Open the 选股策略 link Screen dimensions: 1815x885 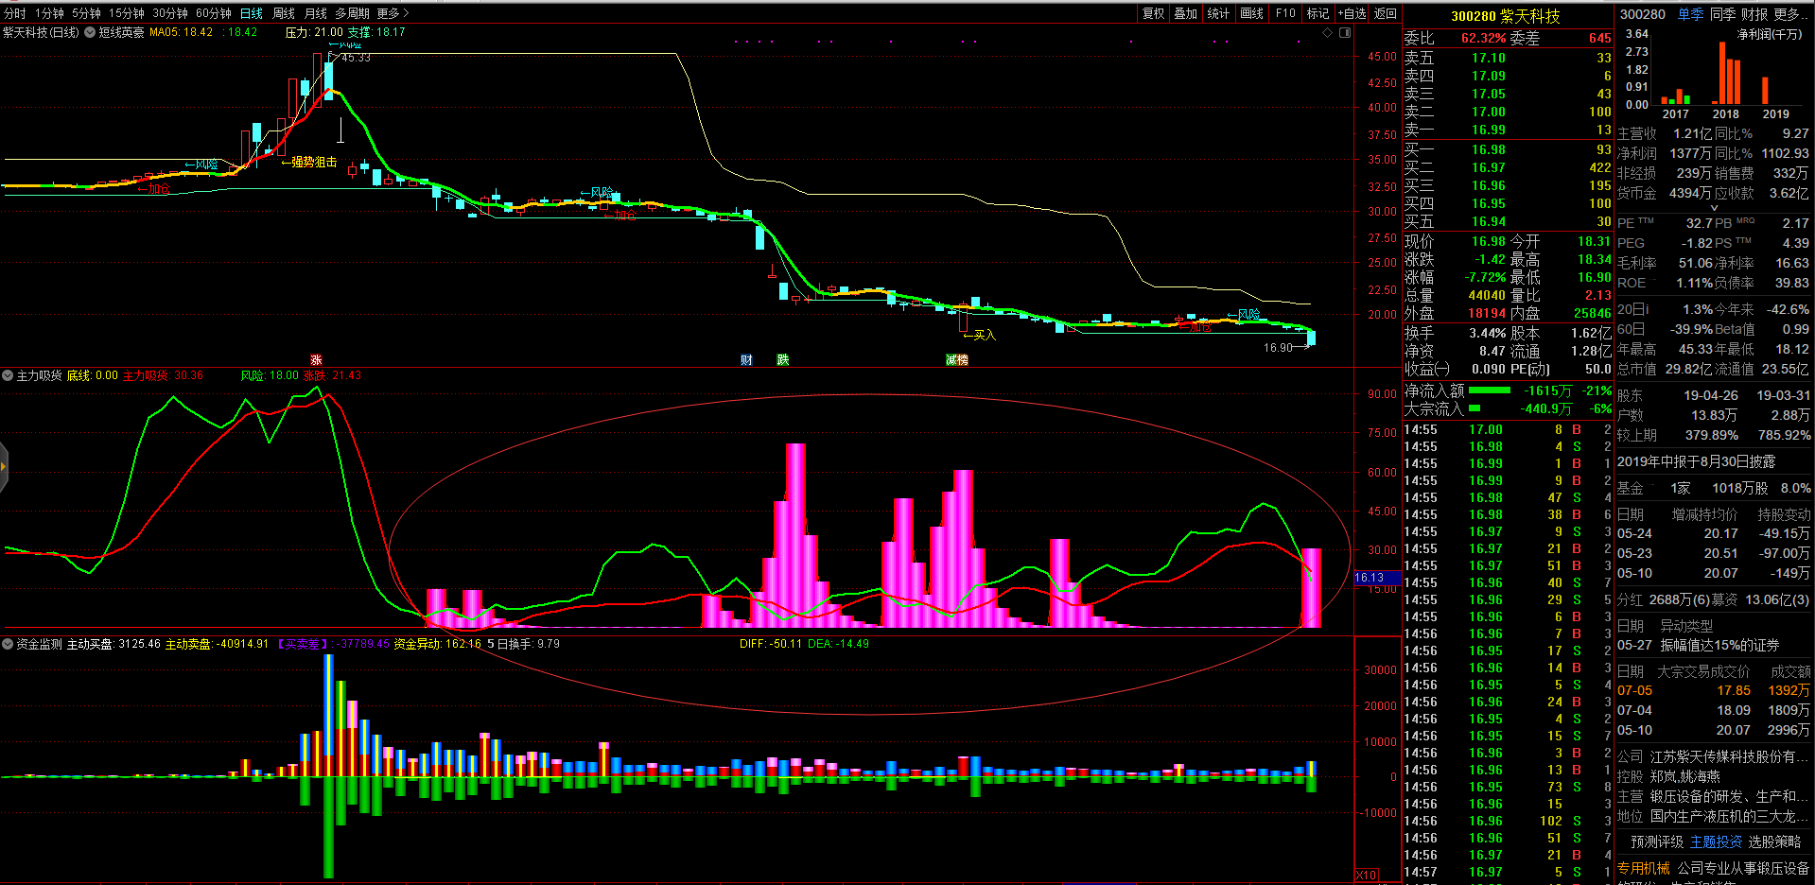[1774, 842]
